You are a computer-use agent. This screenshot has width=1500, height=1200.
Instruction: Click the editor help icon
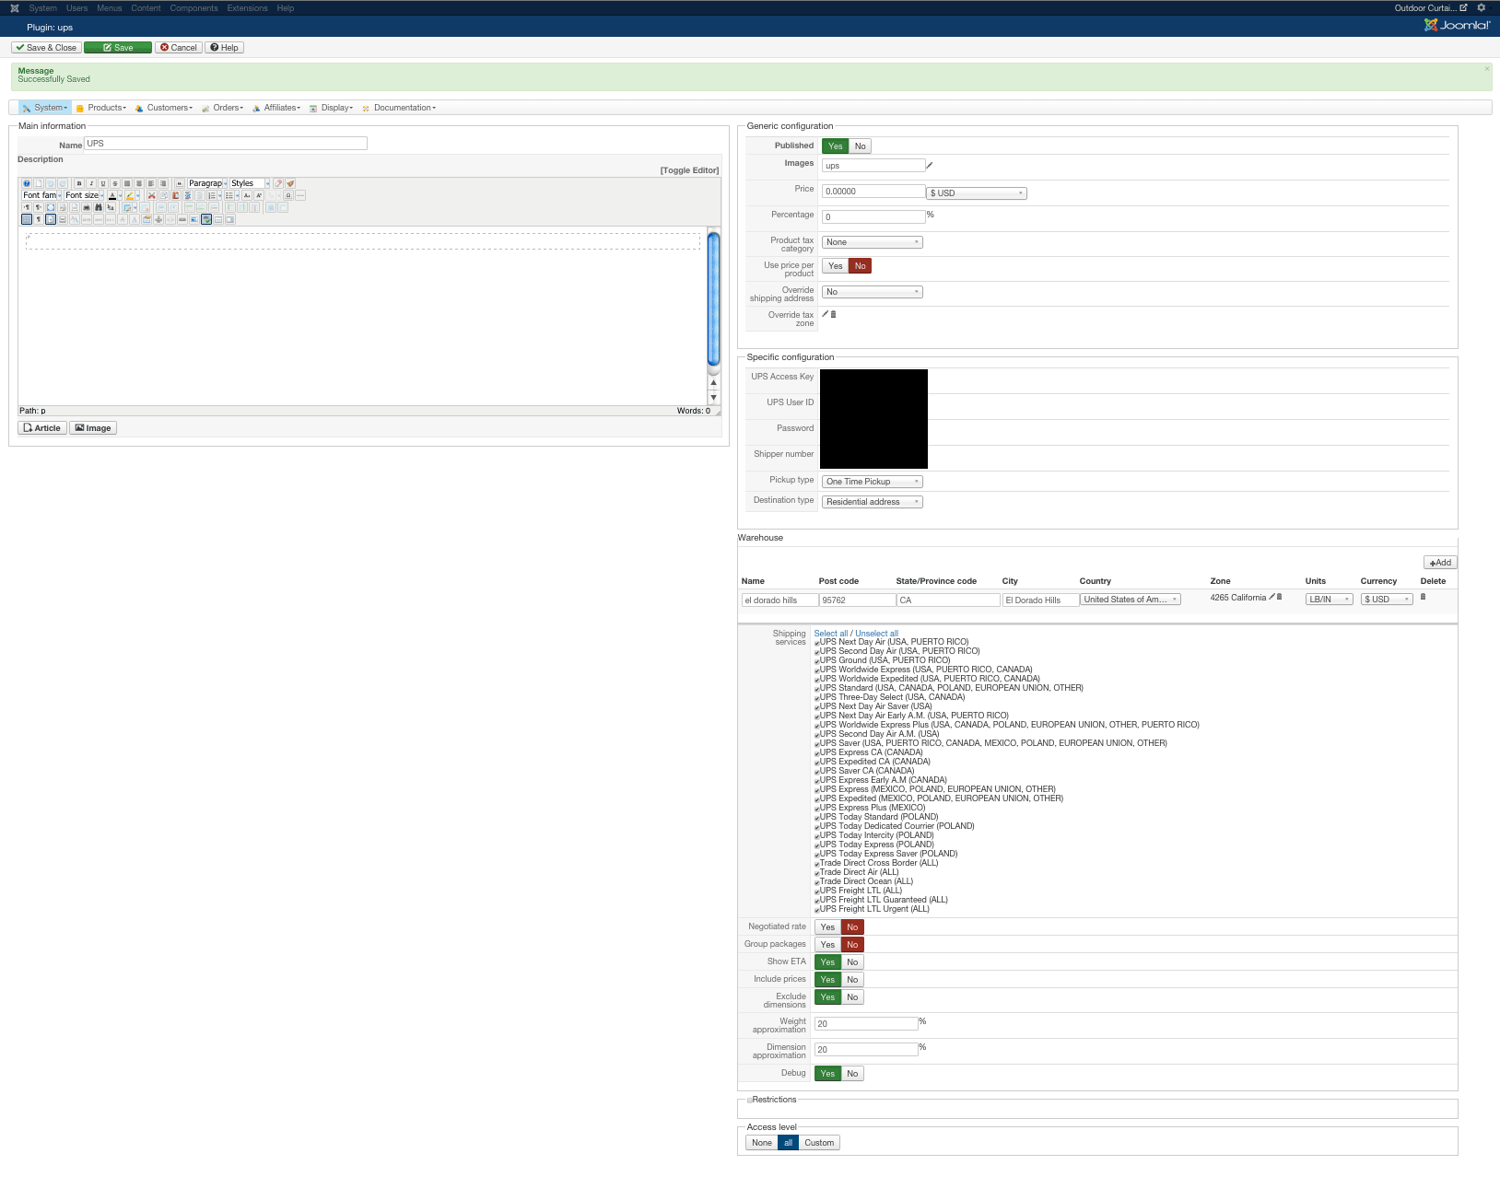pyautogui.click(x=27, y=183)
